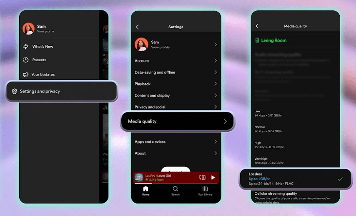
Task: Go to the Your Library tab
Action: coord(205,191)
